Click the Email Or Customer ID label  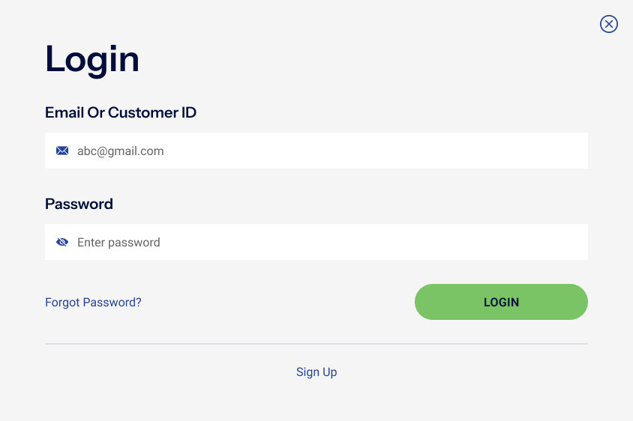(x=121, y=112)
